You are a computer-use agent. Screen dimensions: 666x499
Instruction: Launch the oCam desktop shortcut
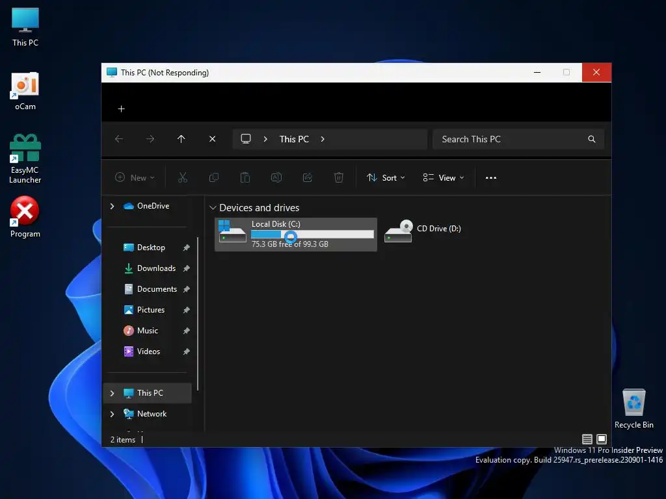point(25,91)
